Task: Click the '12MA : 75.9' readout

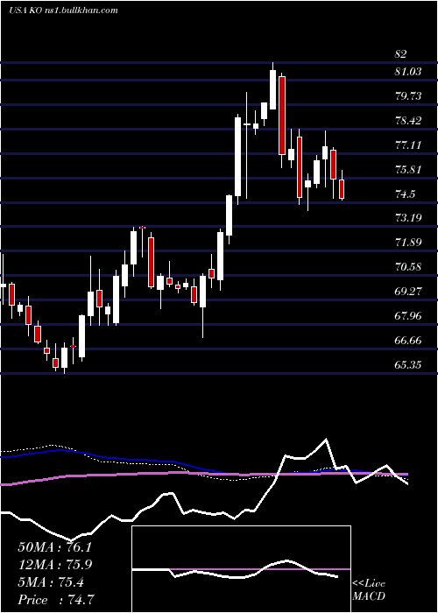Action: point(55,565)
